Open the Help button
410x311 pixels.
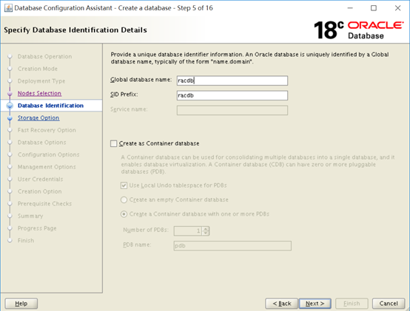21,304
